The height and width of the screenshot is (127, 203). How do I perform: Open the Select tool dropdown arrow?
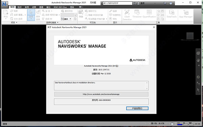[31, 19]
